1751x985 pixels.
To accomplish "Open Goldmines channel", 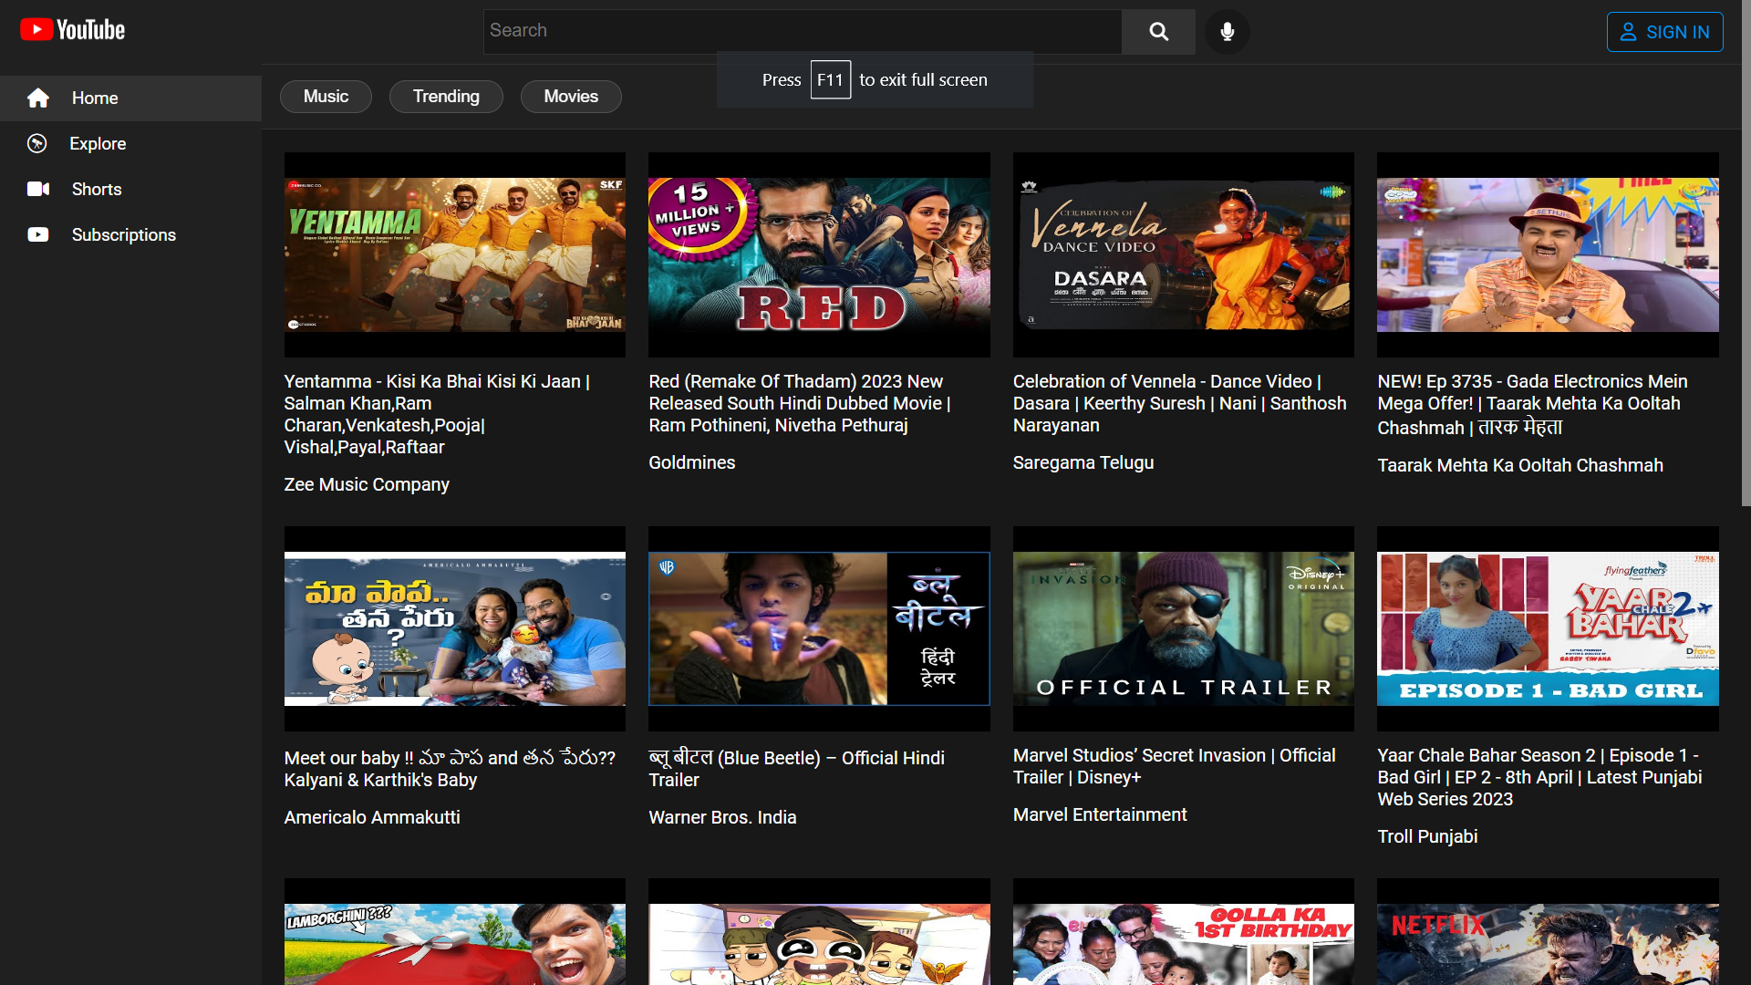I will [x=691, y=462].
